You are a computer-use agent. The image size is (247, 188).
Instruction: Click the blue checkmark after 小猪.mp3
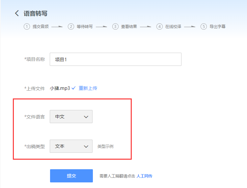click(x=74, y=88)
